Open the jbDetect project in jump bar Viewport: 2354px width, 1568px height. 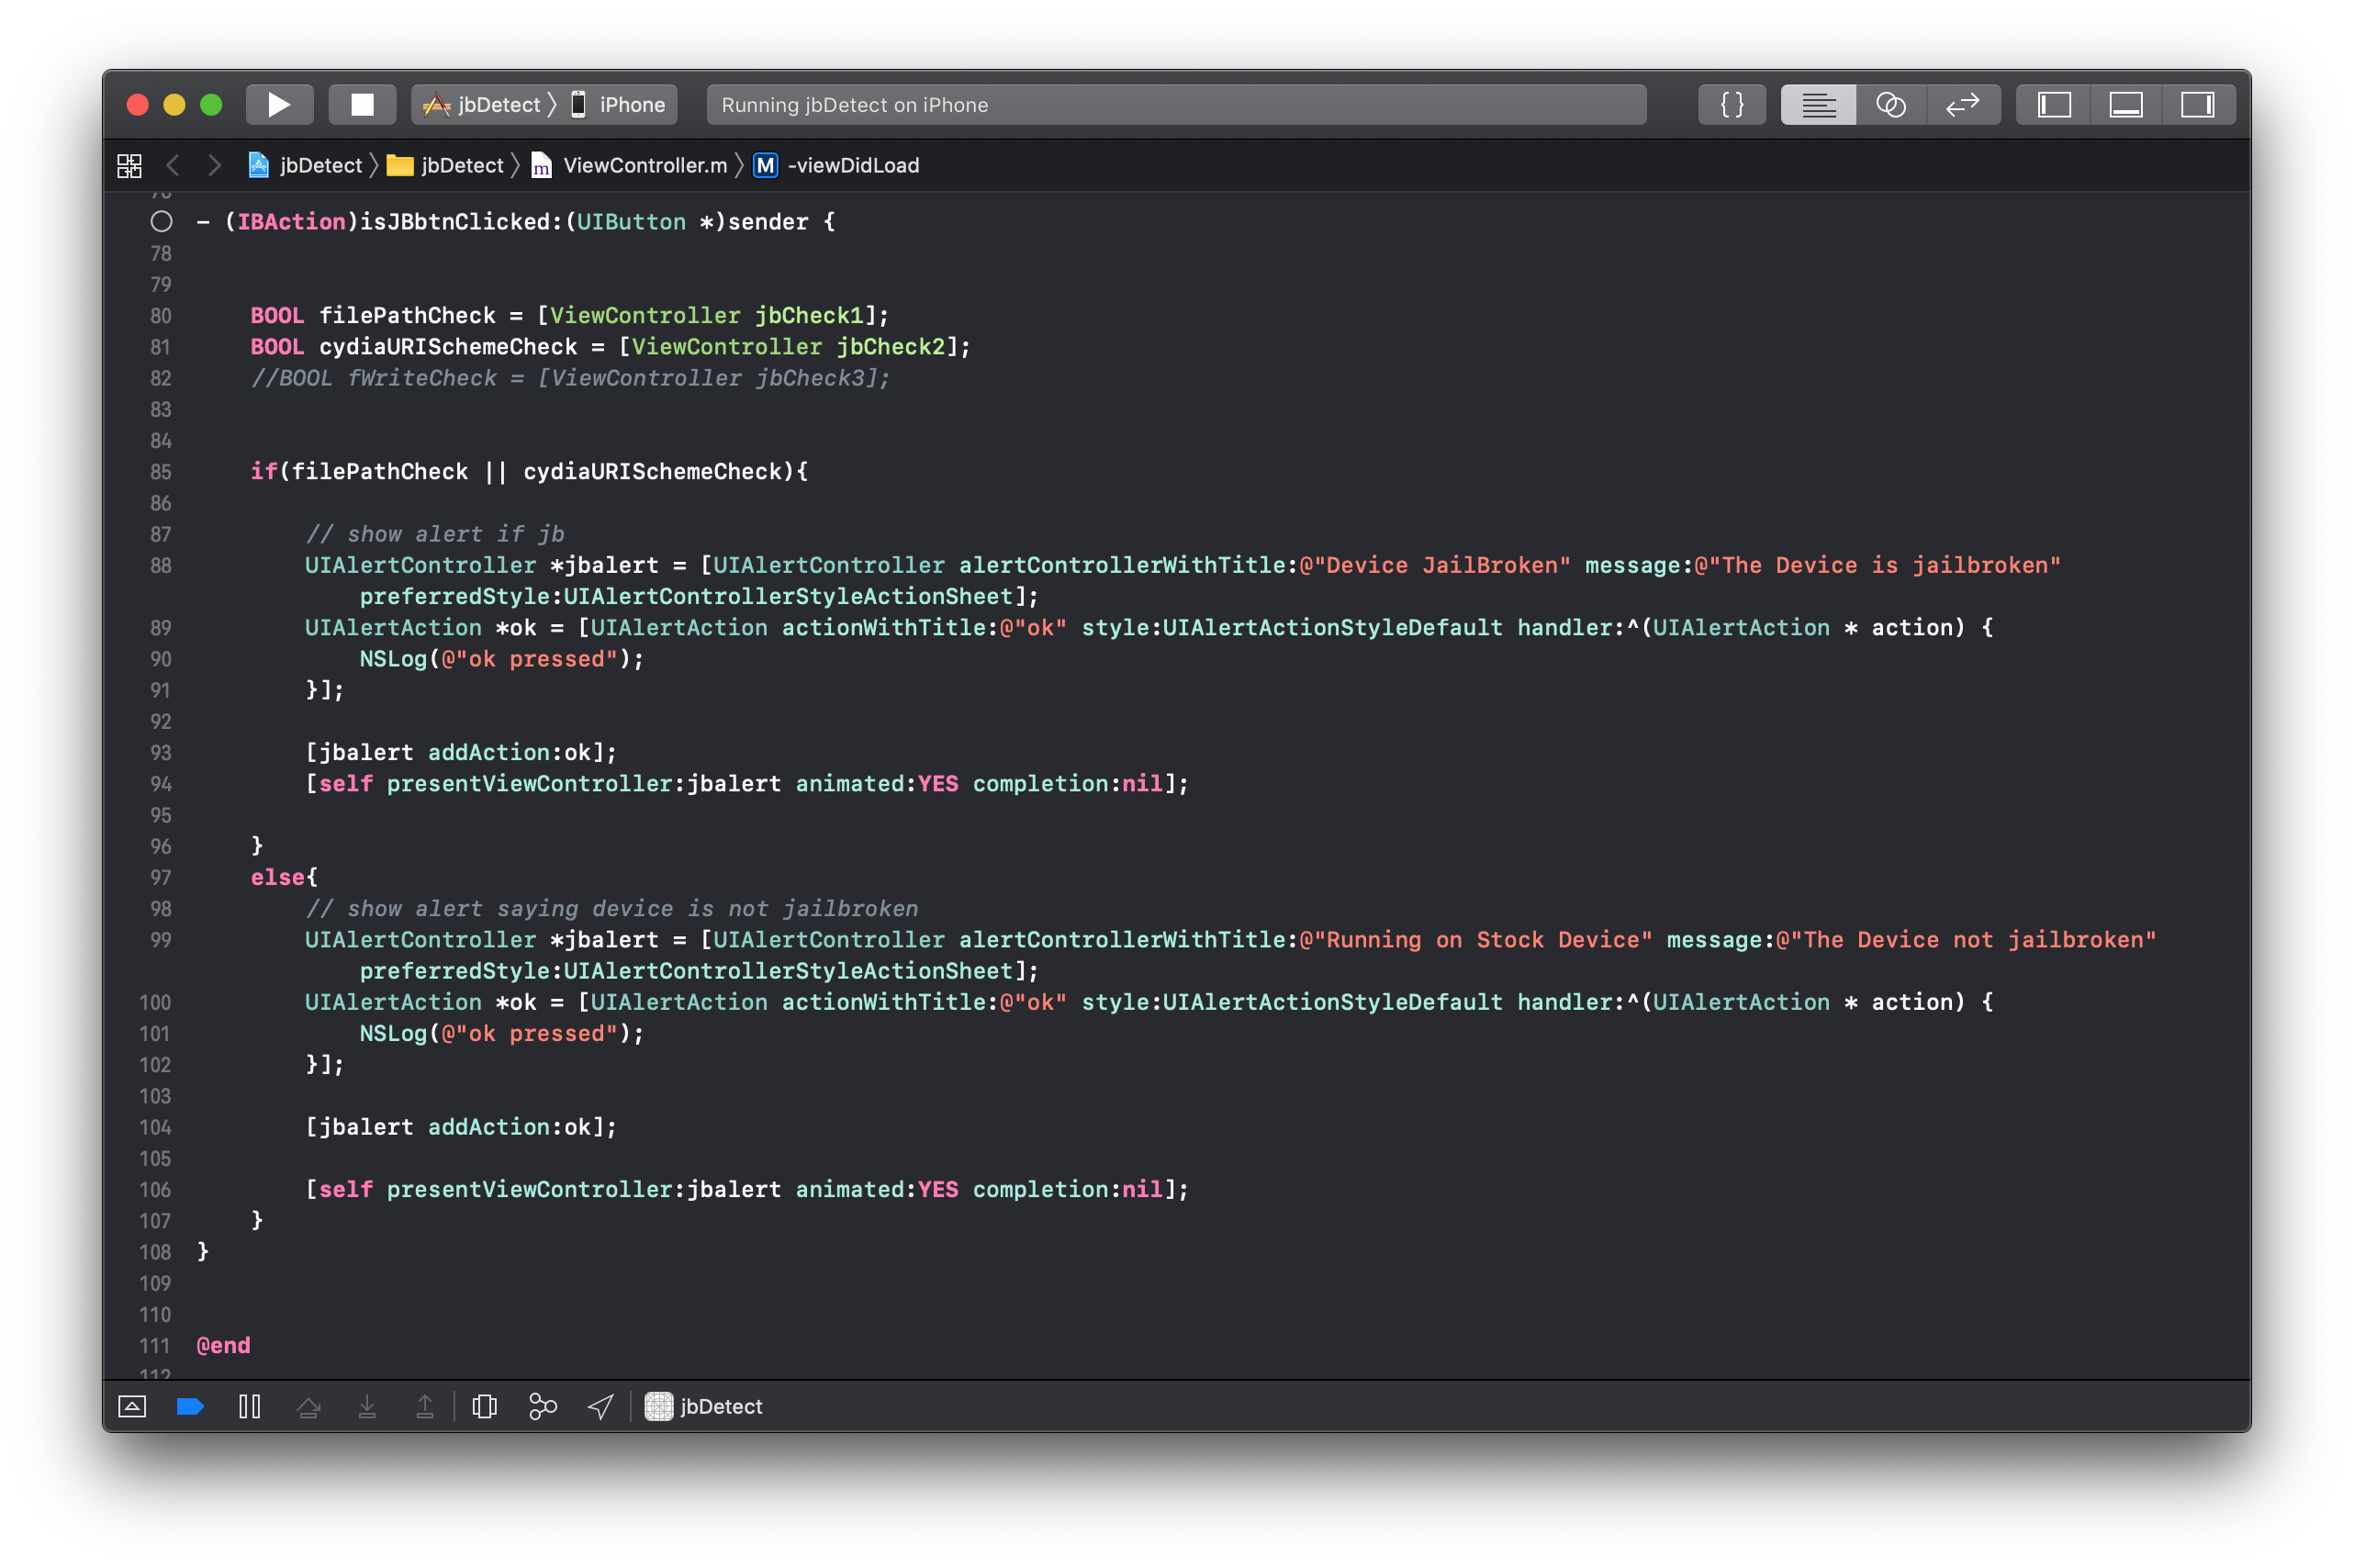(x=306, y=165)
